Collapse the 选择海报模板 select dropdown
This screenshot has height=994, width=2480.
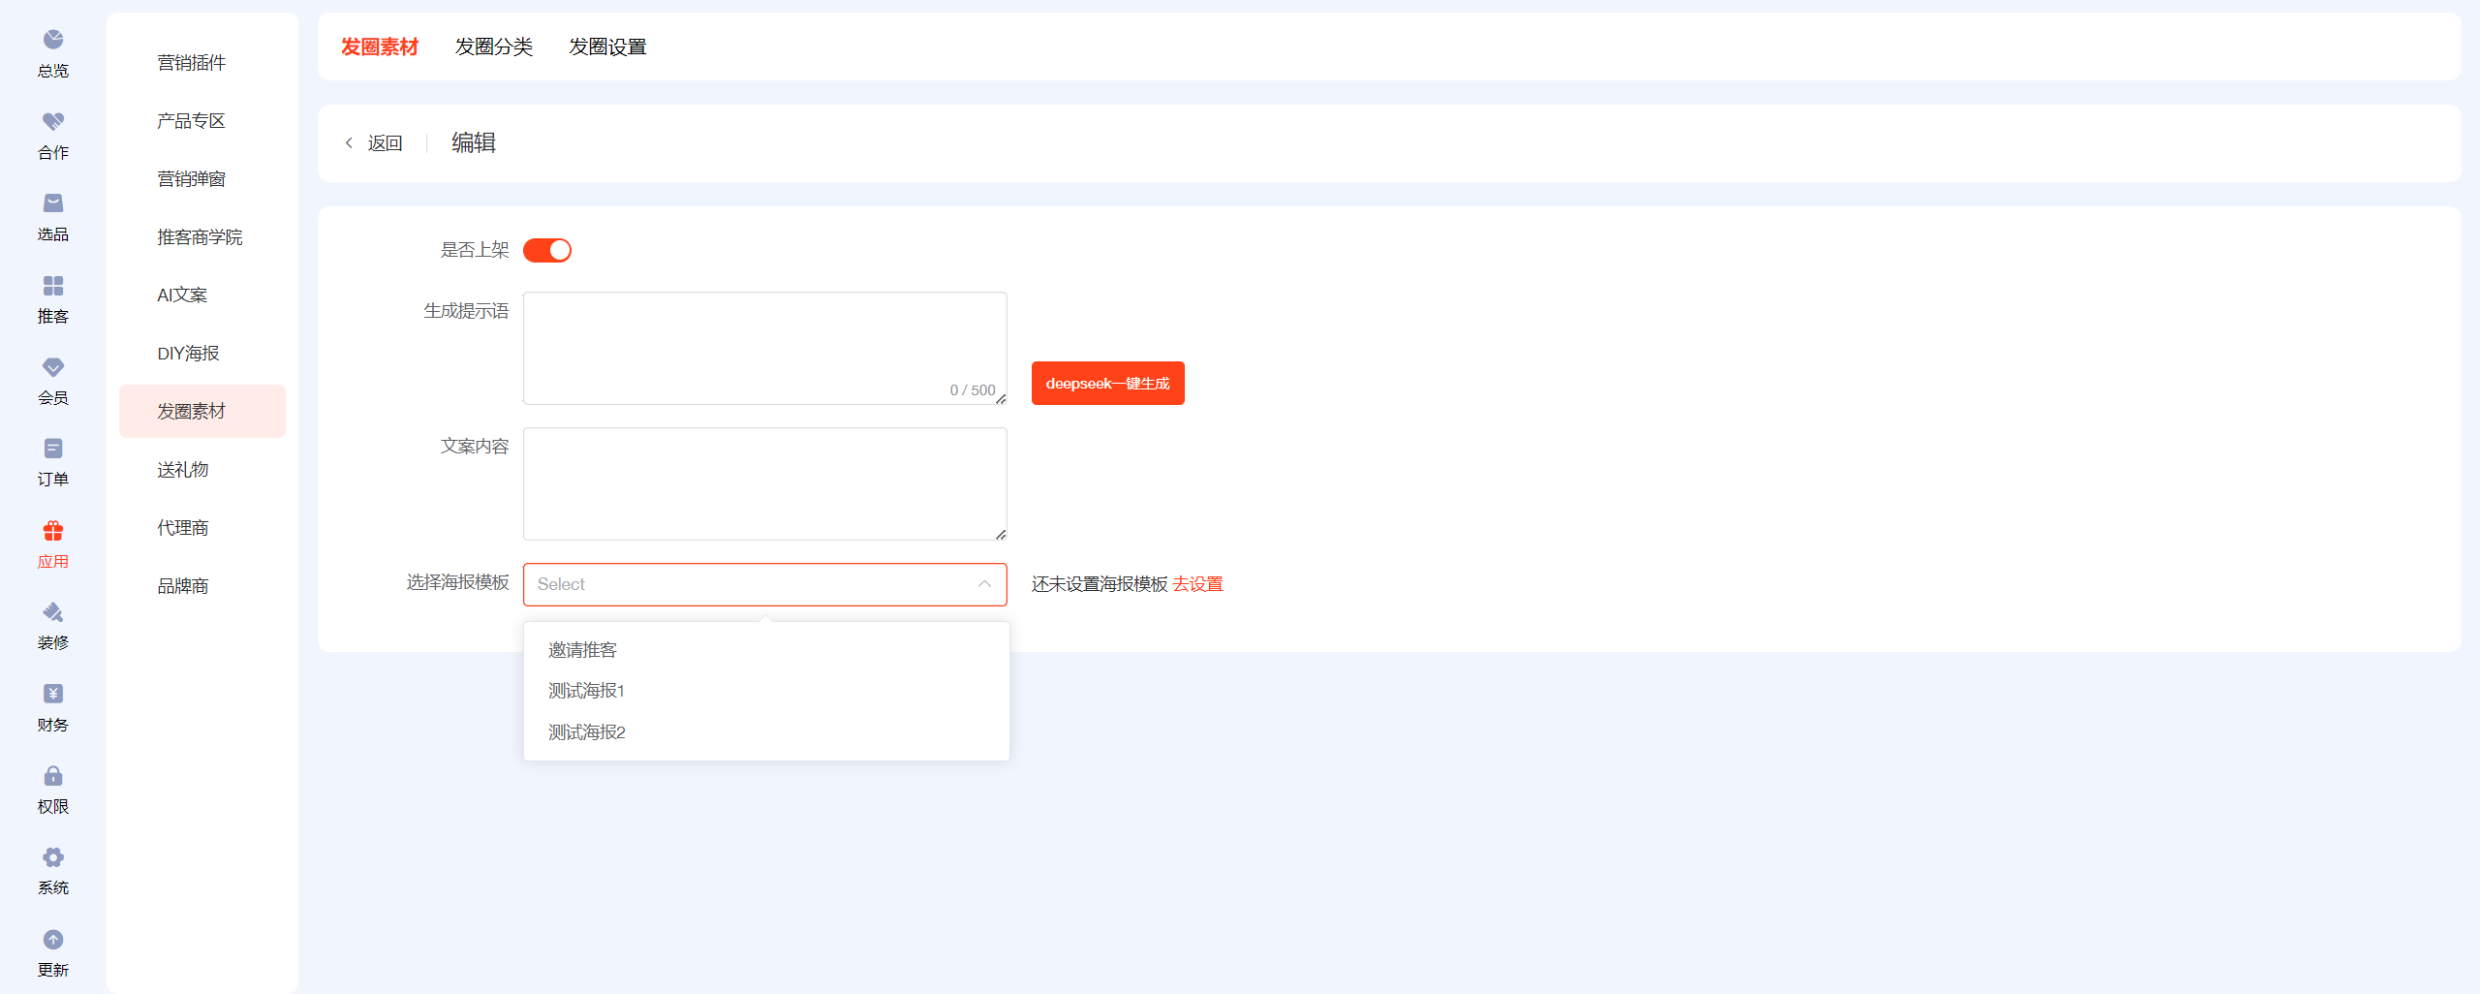pyautogui.click(x=984, y=584)
